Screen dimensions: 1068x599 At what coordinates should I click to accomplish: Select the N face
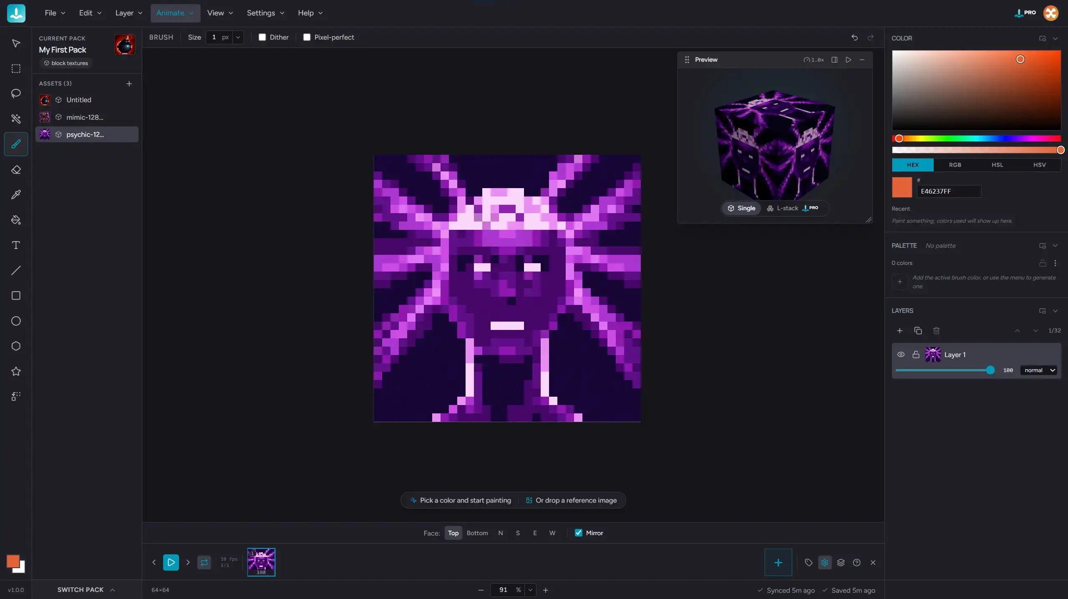[x=500, y=533]
